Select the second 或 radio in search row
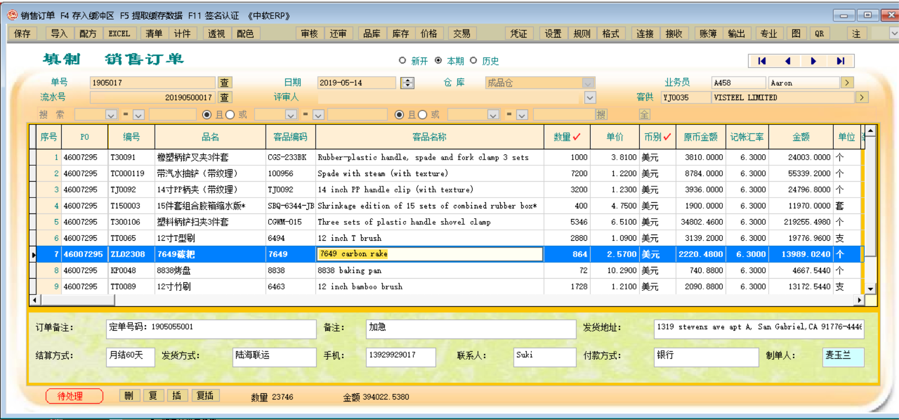899x420 pixels. point(422,115)
